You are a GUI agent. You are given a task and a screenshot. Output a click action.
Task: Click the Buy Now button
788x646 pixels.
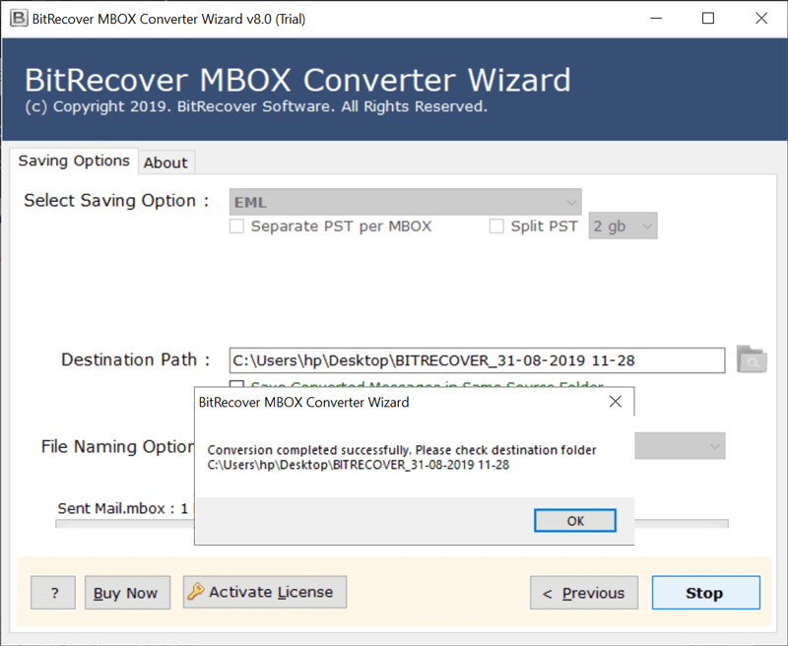point(127,593)
